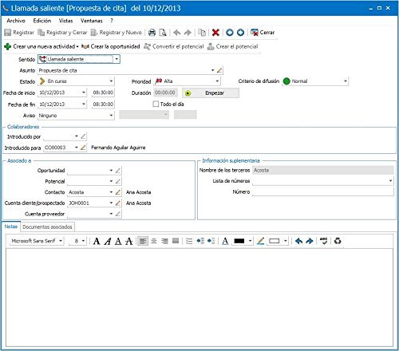Expand Lista de números dropdown
This screenshot has width=399, height=351.
tap(390, 181)
